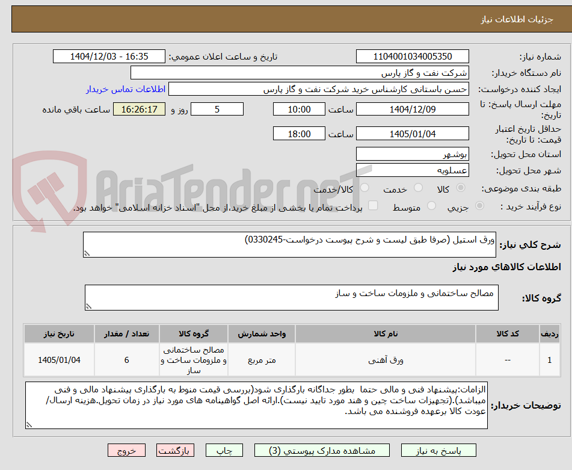Click the price validity date 1405/01/04 field
This screenshot has width=572, height=470.
tap(412, 134)
